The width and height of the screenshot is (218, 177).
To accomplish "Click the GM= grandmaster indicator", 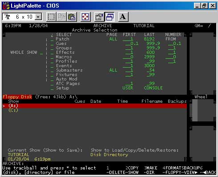I will [202, 26].
